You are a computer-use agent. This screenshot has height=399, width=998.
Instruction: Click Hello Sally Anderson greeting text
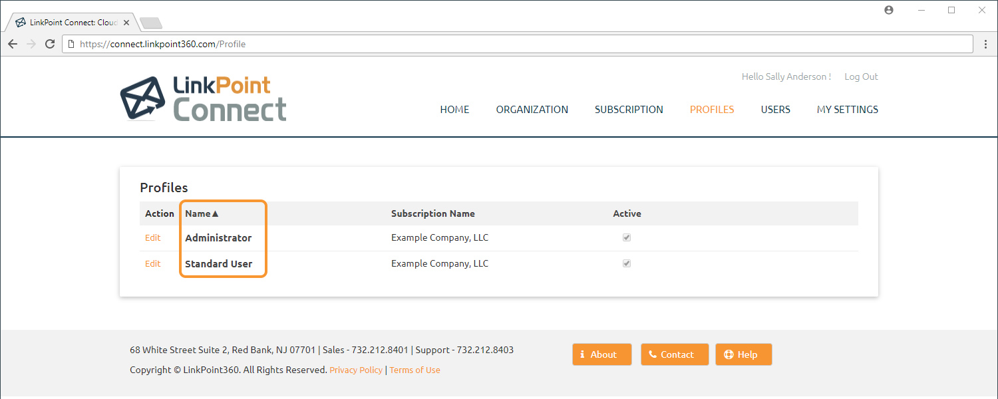pos(786,76)
